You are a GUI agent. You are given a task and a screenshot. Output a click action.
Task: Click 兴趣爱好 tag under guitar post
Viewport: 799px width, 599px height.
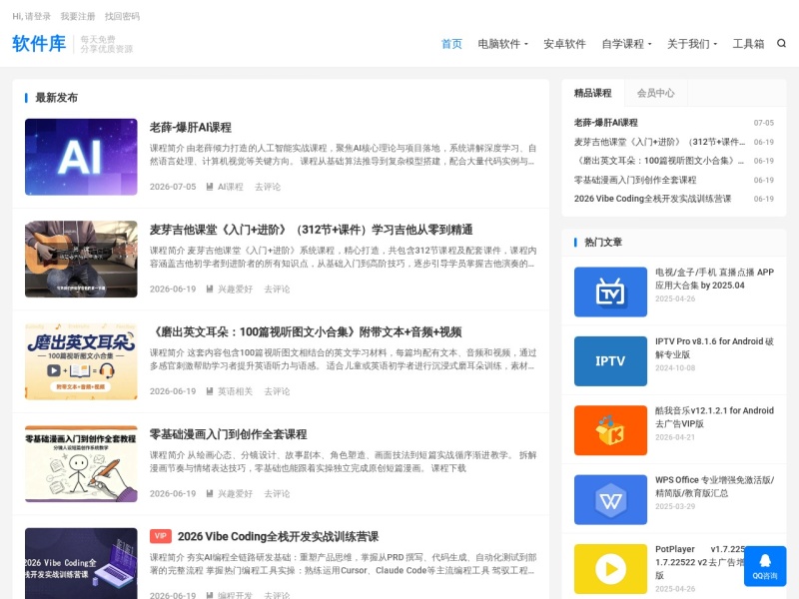[236, 289]
